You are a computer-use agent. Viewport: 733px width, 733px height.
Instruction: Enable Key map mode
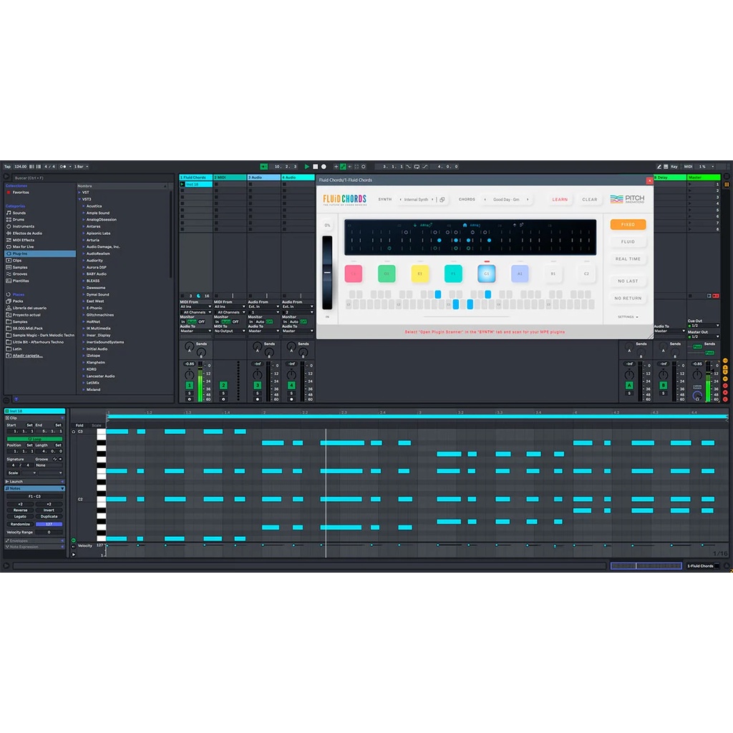coord(674,166)
